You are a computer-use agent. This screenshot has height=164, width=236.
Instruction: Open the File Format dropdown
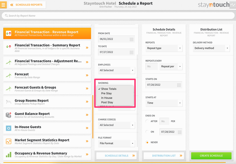pyautogui.click(x=116, y=143)
